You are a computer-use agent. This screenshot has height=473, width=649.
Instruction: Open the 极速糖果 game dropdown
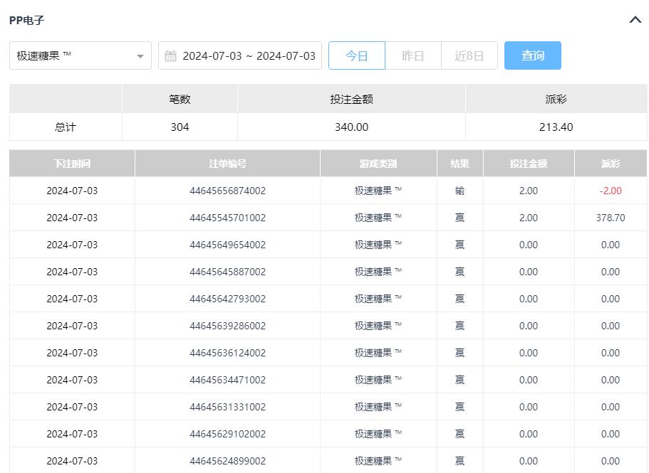click(80, 55)
